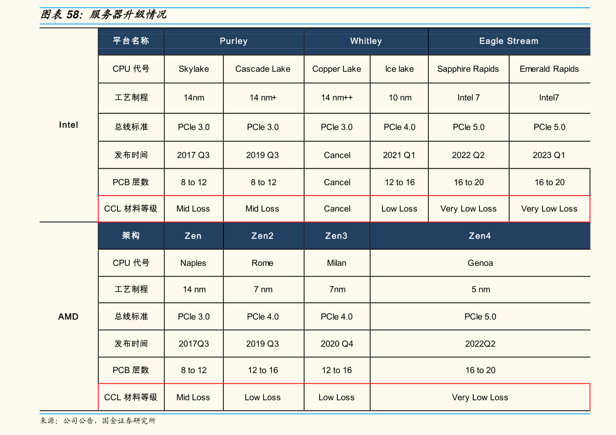Viewport: 616px width, 435px height.
Task: Click the '14 nm++' process cell
Action: click(337, 98)
